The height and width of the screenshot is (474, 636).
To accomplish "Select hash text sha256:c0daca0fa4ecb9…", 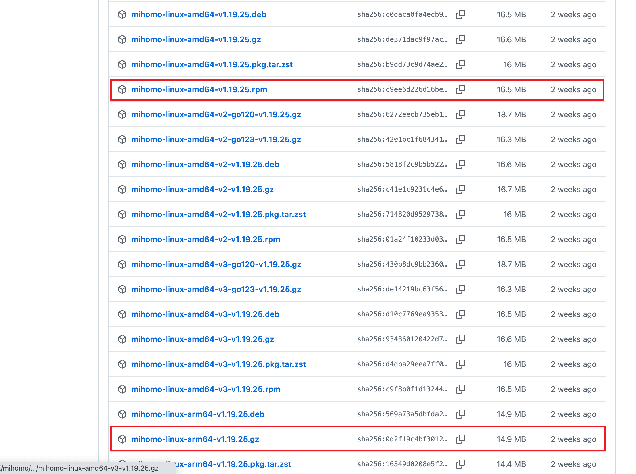I will [x=402, y=14].
